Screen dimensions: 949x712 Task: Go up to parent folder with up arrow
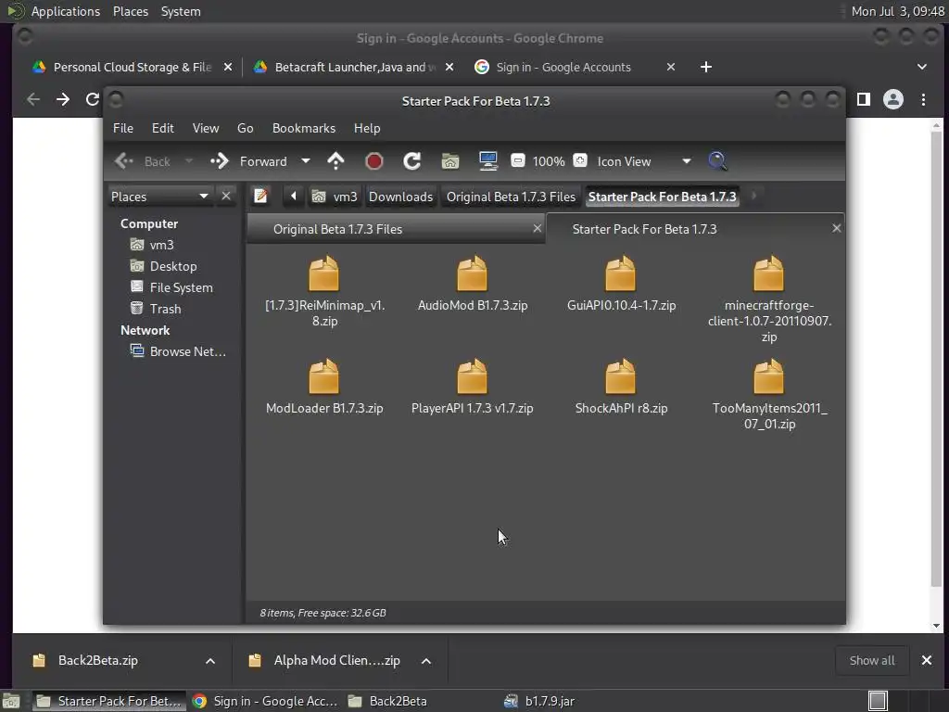[x=335, y=161]
